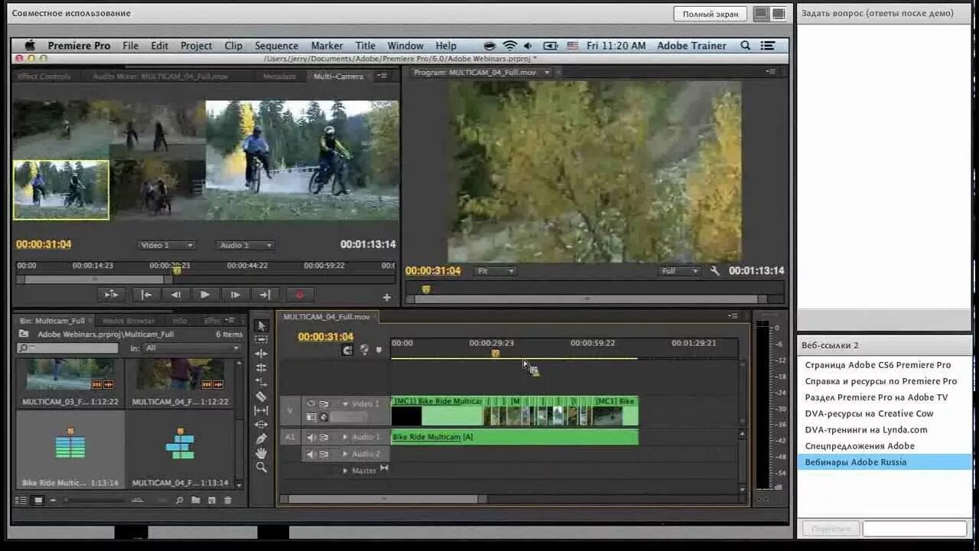Open the button editor plus in Multi-Camera monitor
979x551 pixels.
click(387, 298)
